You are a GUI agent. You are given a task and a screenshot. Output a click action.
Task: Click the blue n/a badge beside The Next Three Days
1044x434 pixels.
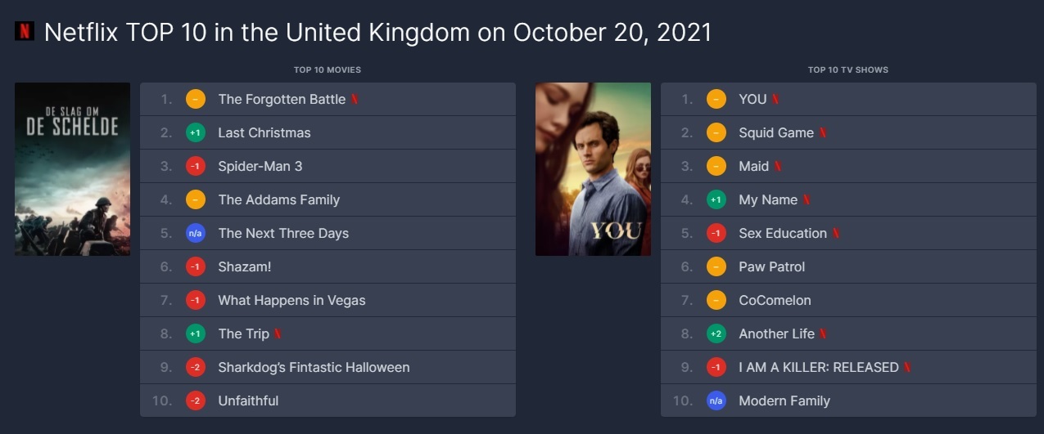point(195,233)
